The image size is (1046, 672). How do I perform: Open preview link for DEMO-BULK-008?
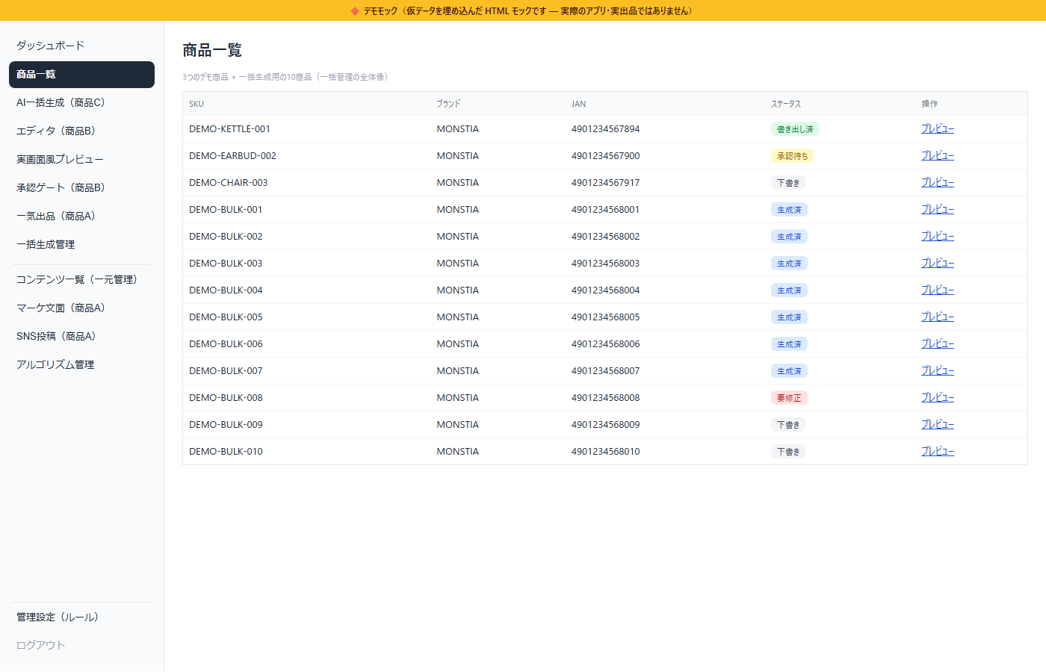tap(938, 397)
